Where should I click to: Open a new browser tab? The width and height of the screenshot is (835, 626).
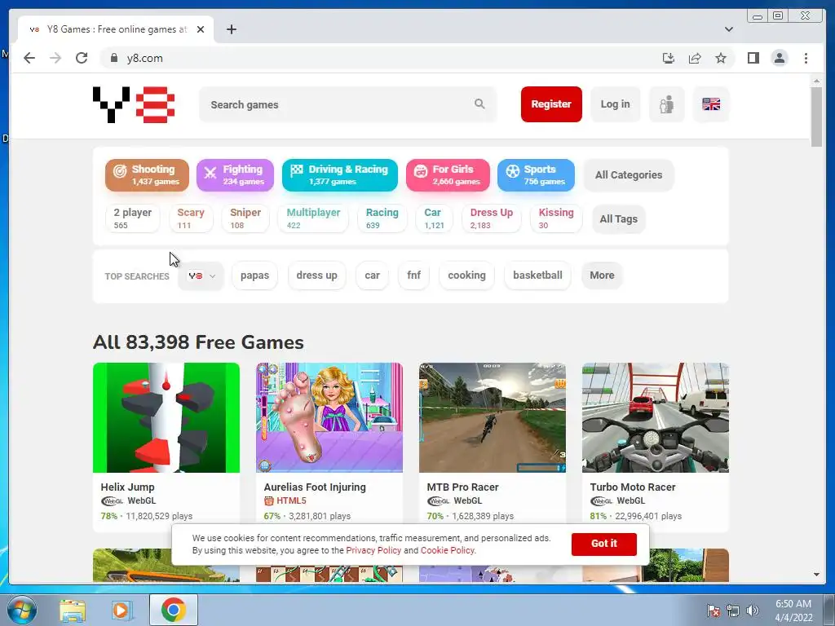click(231, 29)
